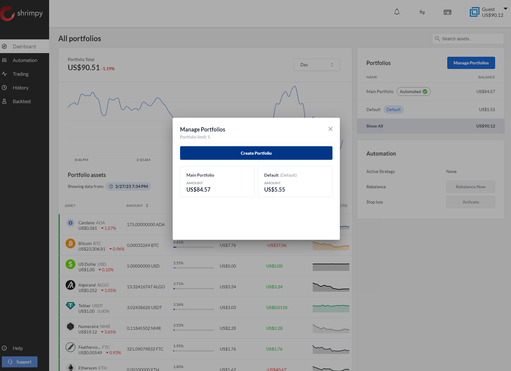Select Default row in Portfolios panel
This screenshot has height=371, width=511.
pos(431,110)
